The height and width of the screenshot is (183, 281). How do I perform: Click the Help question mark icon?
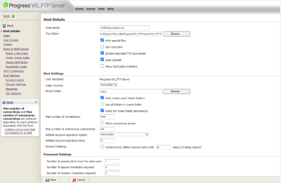pyautogui.click(x=4, y=103)
